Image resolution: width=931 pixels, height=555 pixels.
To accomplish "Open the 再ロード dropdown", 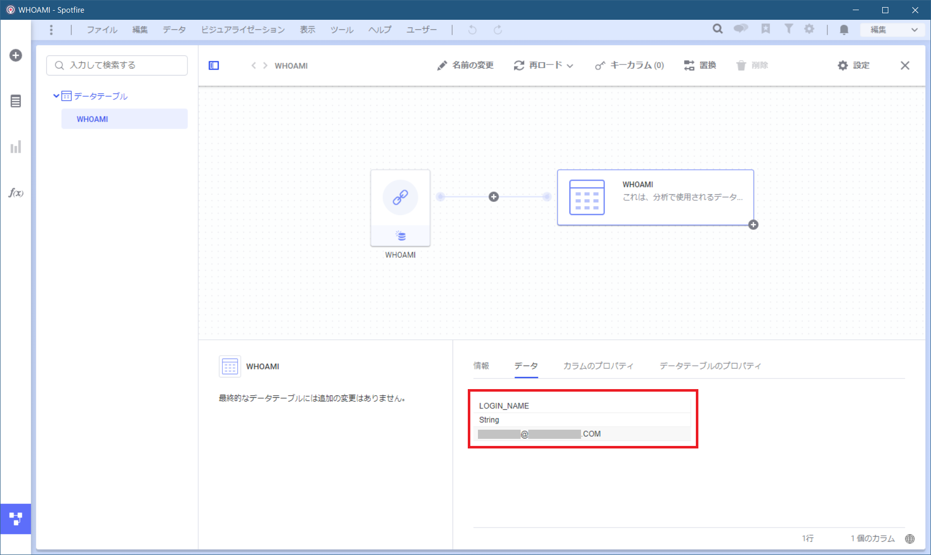I will [x=543, y=65].
